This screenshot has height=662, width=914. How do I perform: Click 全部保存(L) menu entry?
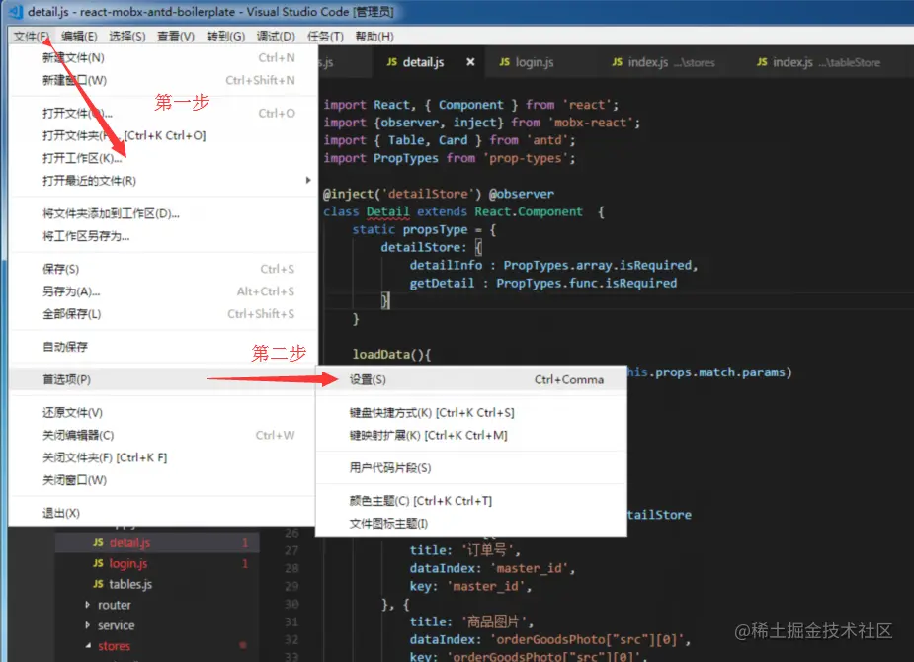coord(163,314)
